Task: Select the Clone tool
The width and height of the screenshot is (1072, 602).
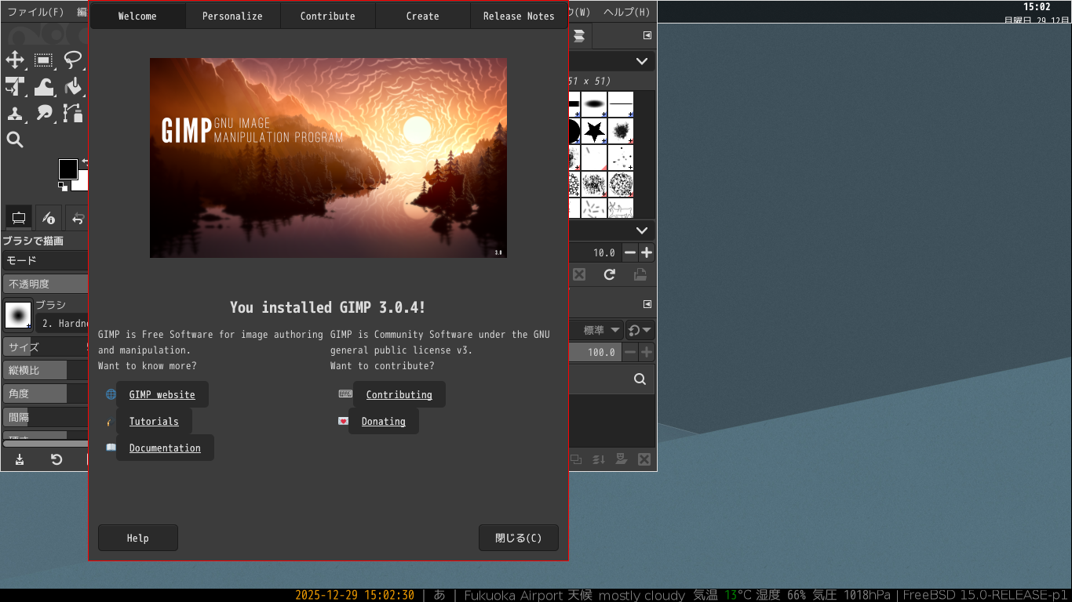Action: pos(16,113)
